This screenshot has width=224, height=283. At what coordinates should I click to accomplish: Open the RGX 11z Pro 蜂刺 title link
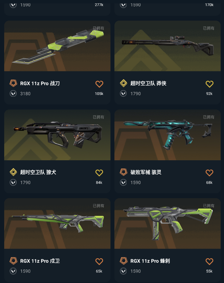150,261
